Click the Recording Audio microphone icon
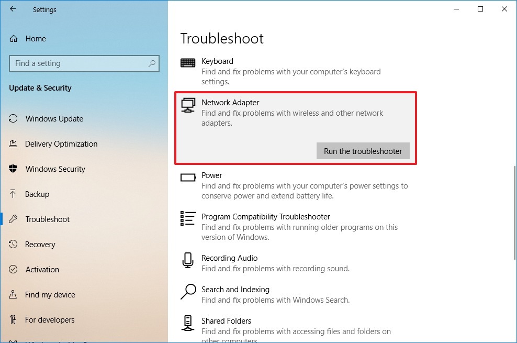This screenshot has width=517, height=343. coord(188,260)
